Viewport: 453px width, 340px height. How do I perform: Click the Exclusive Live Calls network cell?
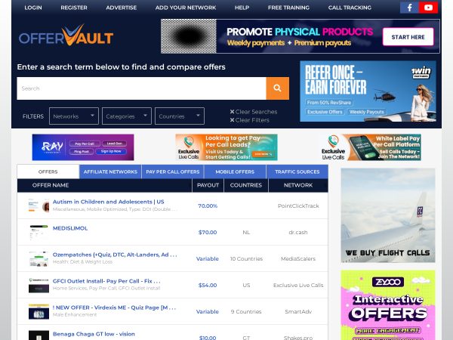(298, 285)
